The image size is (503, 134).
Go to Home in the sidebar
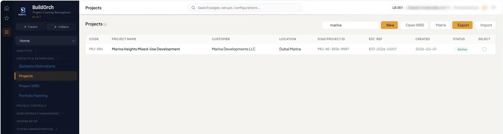coord(46,41)
